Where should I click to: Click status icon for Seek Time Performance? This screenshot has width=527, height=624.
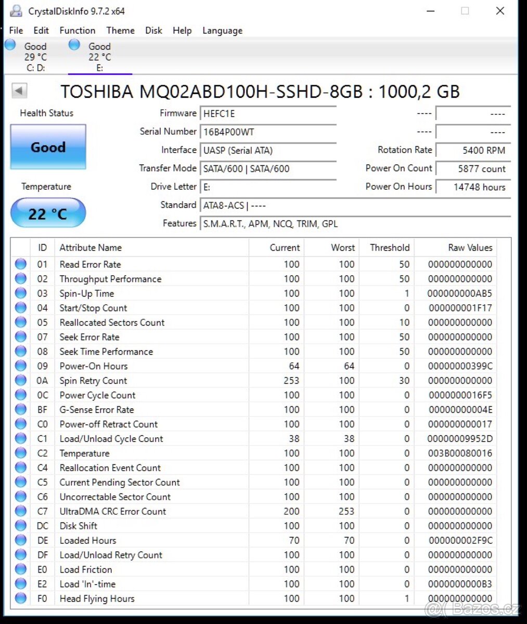pos(21,351)
